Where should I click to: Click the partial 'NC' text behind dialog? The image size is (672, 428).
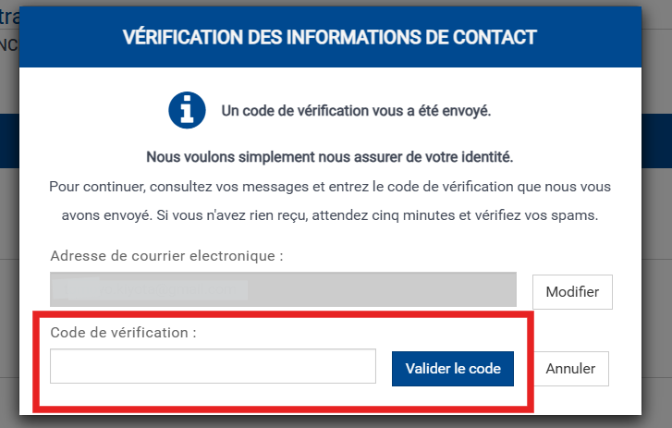click(x=9, y=45)
